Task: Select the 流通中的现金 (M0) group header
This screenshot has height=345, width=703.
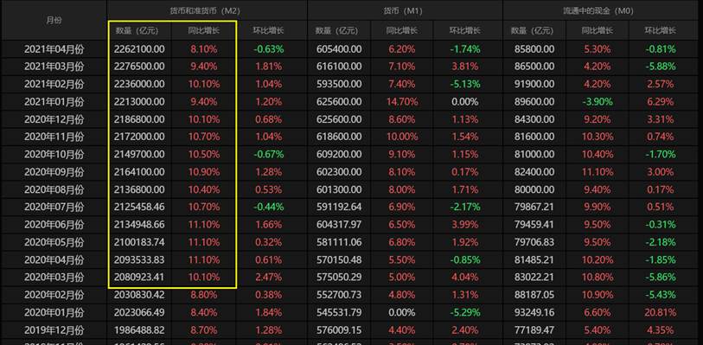Action: [x=603, y=10]
